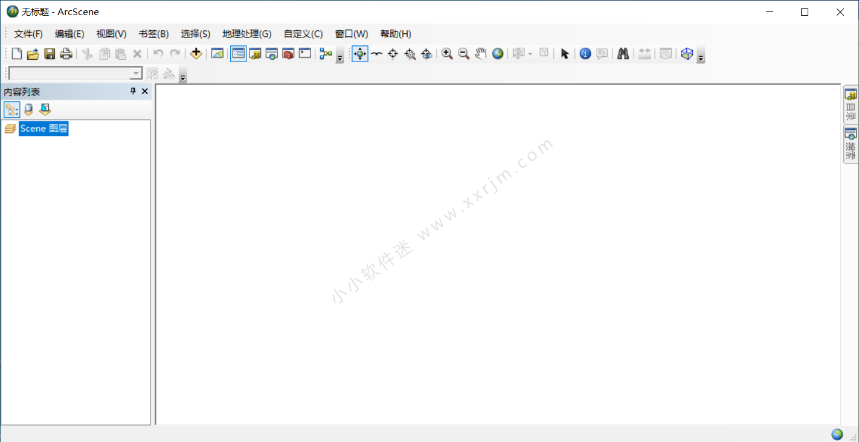Open the 地理处理(G) menu
This screenshot has height=442, width=859.
coord(246,34)
